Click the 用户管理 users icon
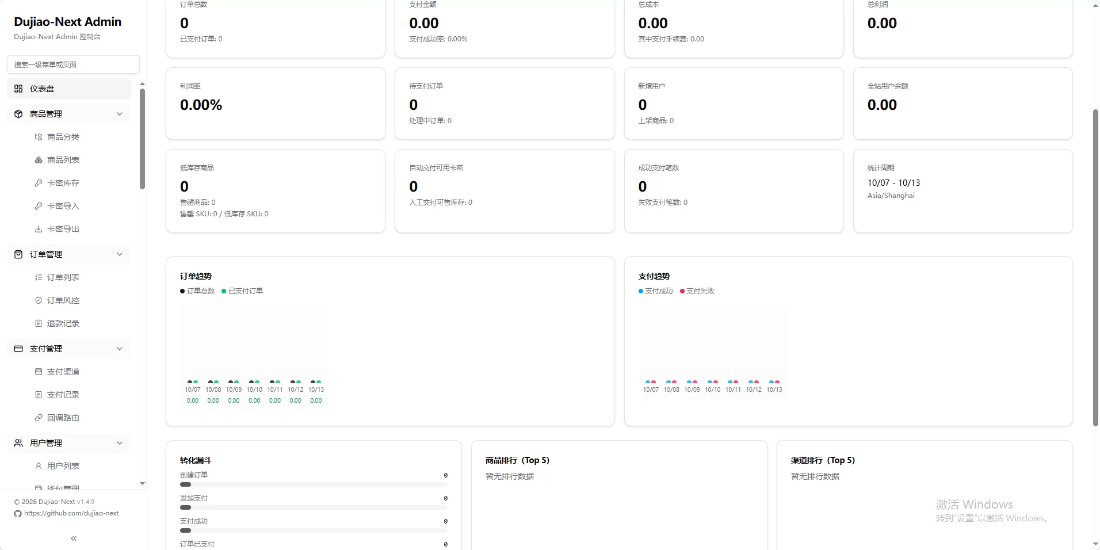The image size is (1100, 550). coord(18,443)
